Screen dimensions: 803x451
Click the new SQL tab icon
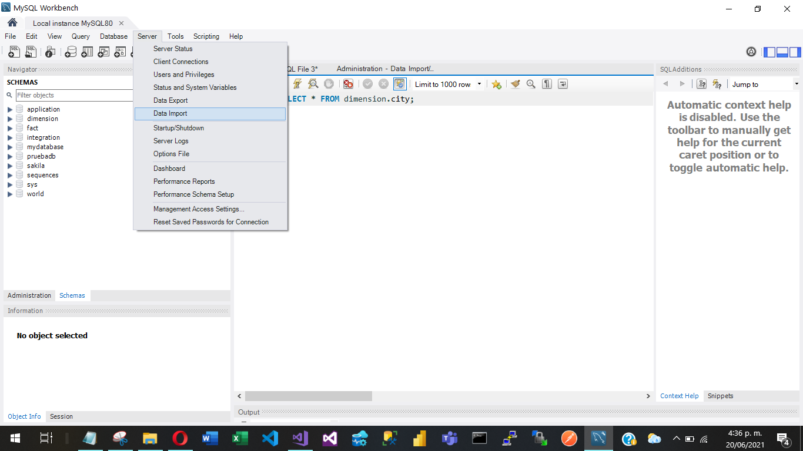point(14,52)
